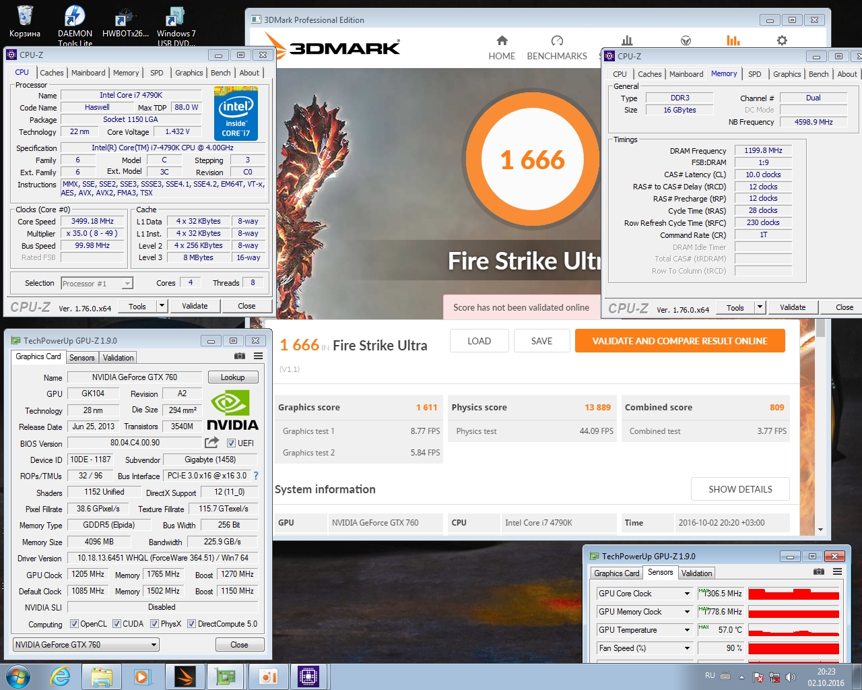The image size is (862, 690).
Task: Toggle DirectCompute 5.0 checkbox in GPU-Z
Action: coord(191,624)
